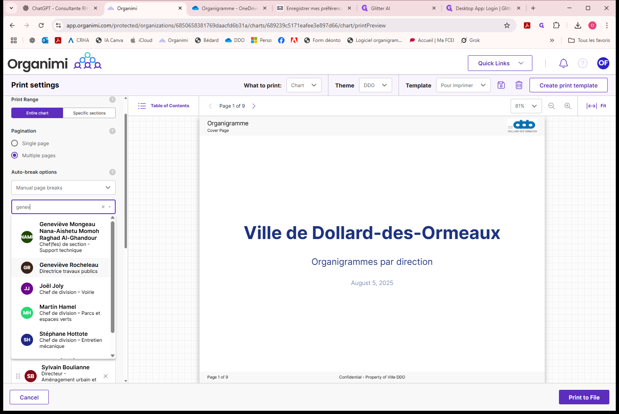Click Adobe Acrobat extension icon
Screen dimensions: 619x414
pos(527,25)
